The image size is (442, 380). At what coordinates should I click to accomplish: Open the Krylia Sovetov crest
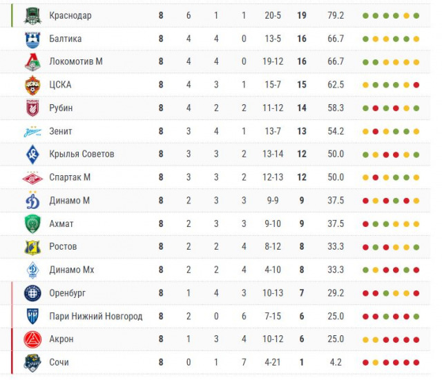pos(33,154)
